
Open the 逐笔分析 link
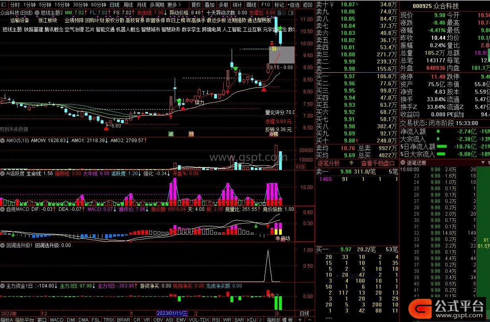click(328, 163)
